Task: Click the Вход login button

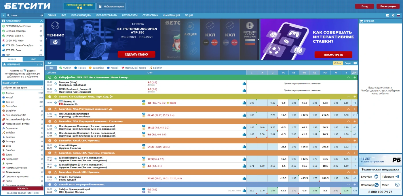Action: 364,6
